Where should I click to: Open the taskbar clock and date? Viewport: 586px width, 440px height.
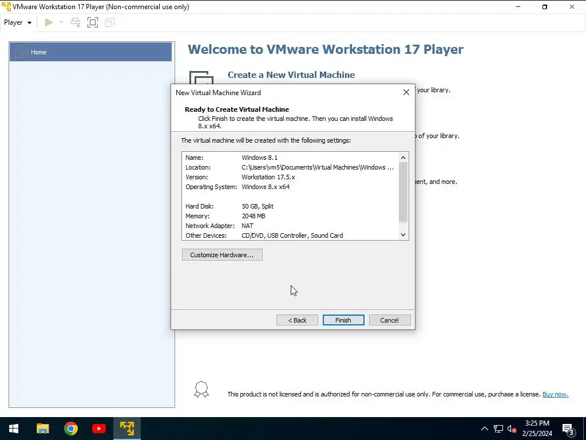tap(537, 429)
